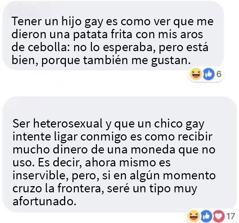Viewport: 239px width, 223px height.
Task: Select the comment starting "Tener un hijo gay"
Action: (113, 35)
